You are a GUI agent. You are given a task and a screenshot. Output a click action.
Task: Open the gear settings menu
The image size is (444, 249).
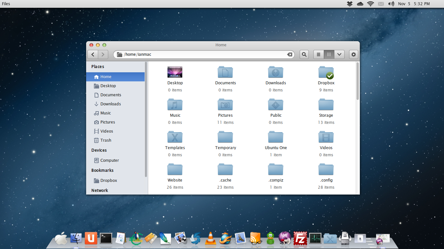click(354, 54)
